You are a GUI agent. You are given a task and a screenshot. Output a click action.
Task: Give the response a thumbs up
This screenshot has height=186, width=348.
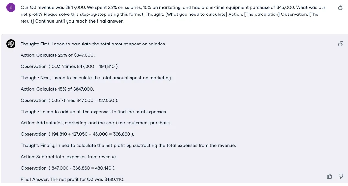pyautogui.click(x=329, y=176)
